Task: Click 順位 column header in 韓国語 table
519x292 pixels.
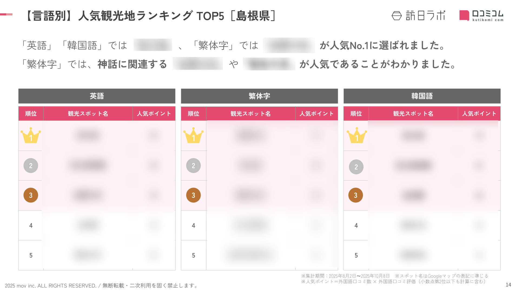Action: [x=356, y=114]
